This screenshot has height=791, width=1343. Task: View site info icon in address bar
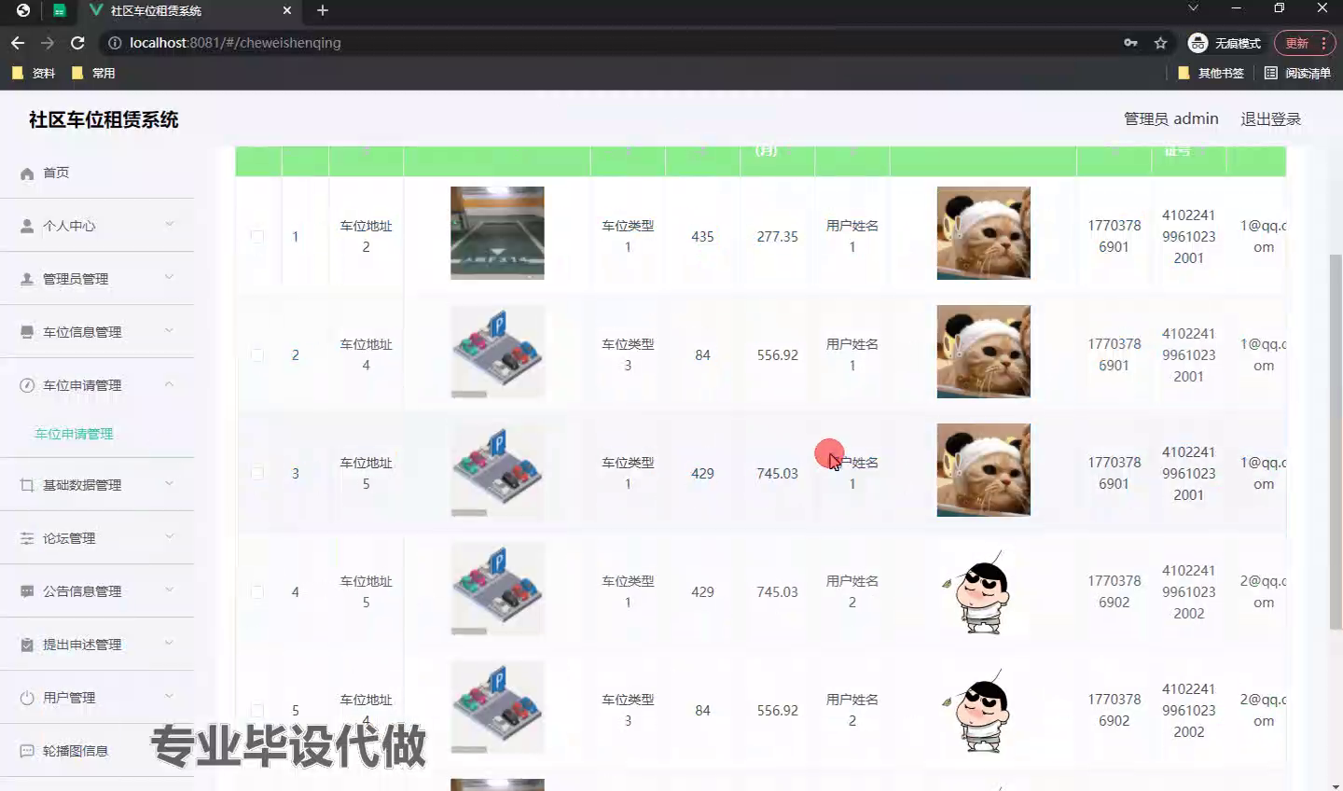tap(115, 43)
